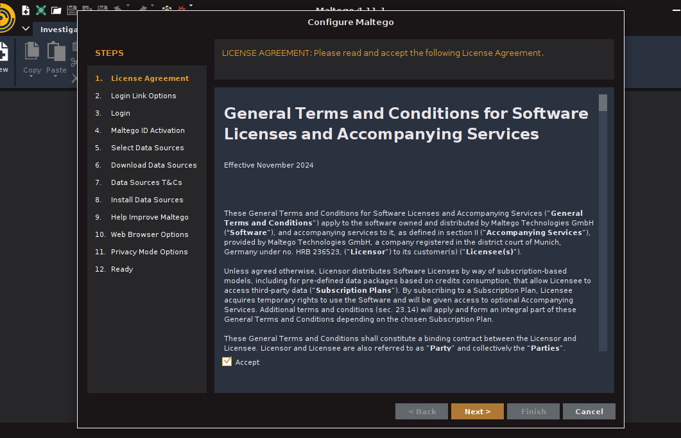Viewport: 681px width, 438px height.
Task: Click the ribbon collapse chevron
Action: pyautogui.click(x=26, y=29)
